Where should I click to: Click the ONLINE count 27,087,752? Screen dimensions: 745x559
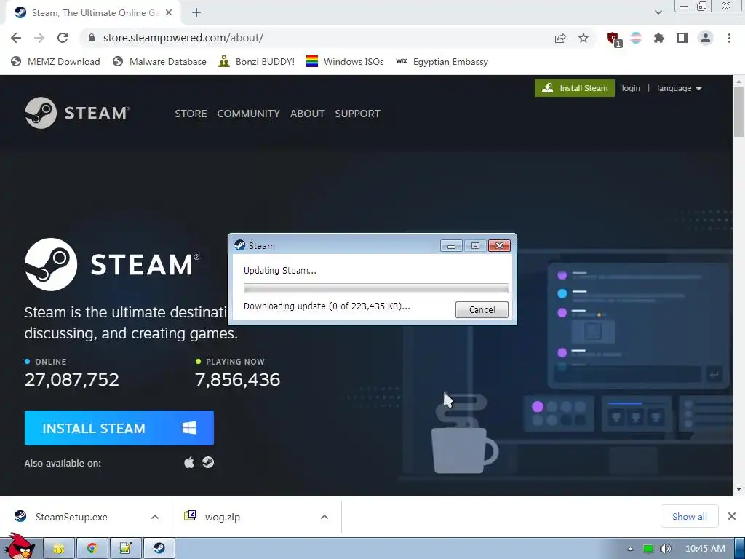pyautogui.click(x=72, y=379)
